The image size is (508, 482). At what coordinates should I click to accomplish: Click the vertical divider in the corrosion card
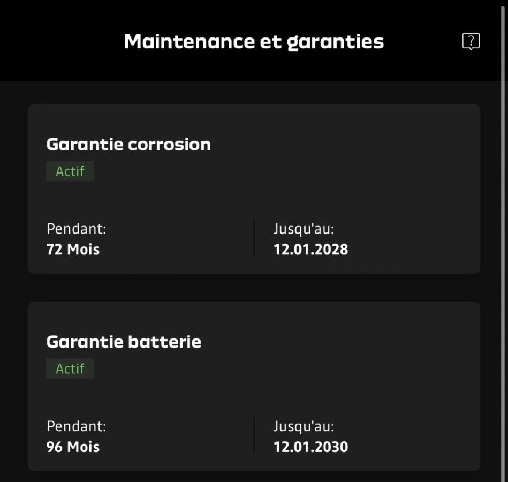pyautogui.click(x=254, y=237)
